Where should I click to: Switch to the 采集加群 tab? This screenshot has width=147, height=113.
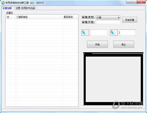[7, 8]
